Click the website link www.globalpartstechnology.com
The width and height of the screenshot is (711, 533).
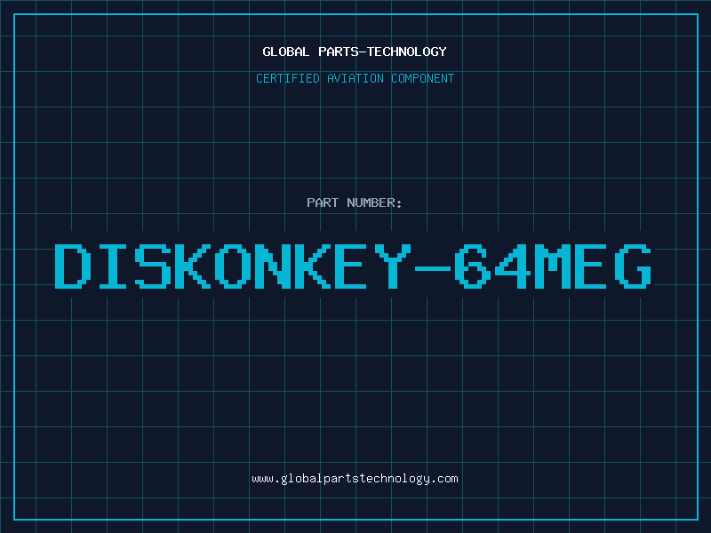point(355,479)
